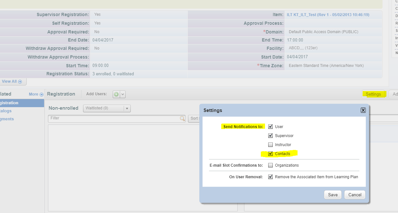398x213 pixels.
Task: Cancel the Settings dialog
Action: coord(355,195)
